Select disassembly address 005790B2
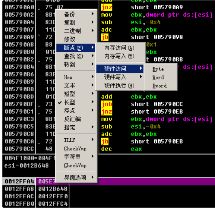 [19, 59]
